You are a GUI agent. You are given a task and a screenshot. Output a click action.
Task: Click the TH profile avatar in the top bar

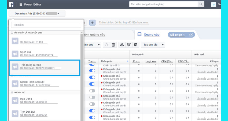click(214, 5)
